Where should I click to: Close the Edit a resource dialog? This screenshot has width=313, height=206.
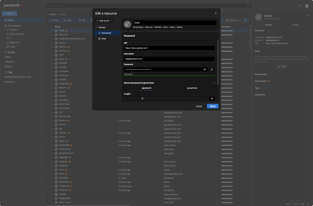click(216, 13)
